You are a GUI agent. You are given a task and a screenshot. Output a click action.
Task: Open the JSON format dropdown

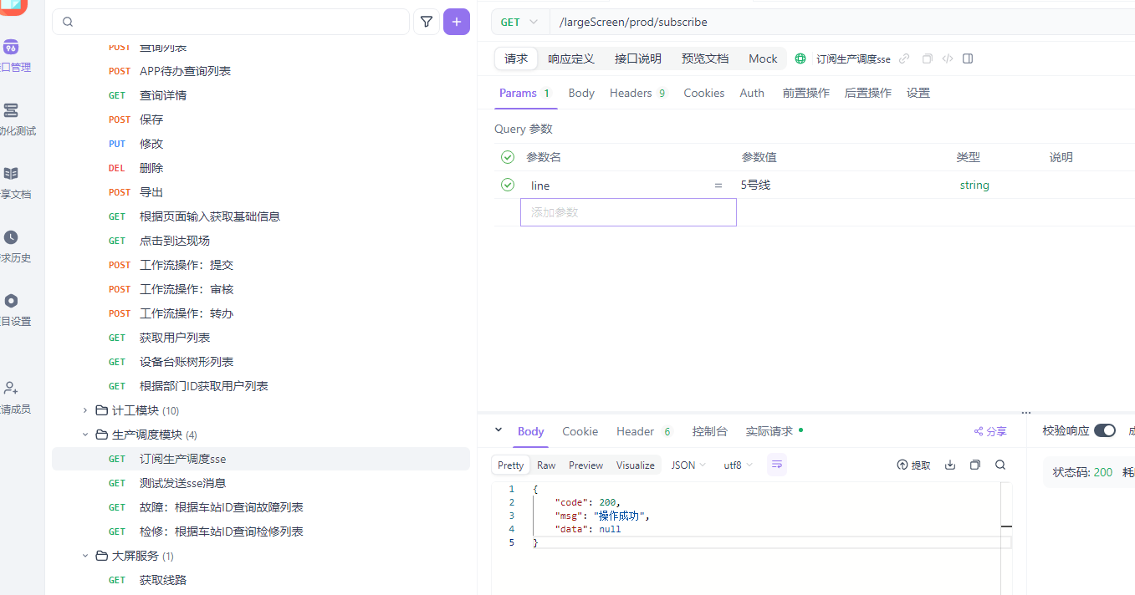click(x=688, y=465)
